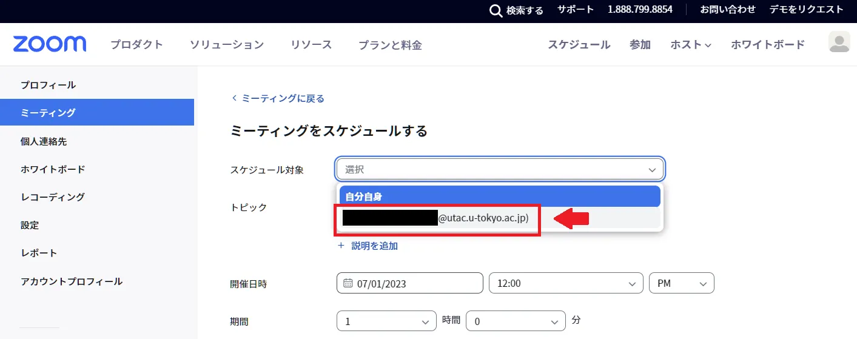Click the プランと料金 navigation link

pos(389,45)
